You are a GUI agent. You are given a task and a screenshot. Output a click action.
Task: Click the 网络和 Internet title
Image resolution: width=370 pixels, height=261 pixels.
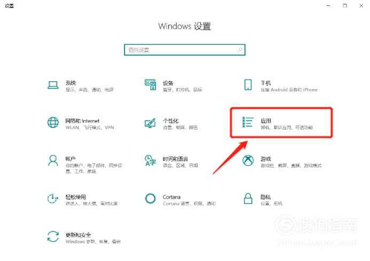pos(82,121)
